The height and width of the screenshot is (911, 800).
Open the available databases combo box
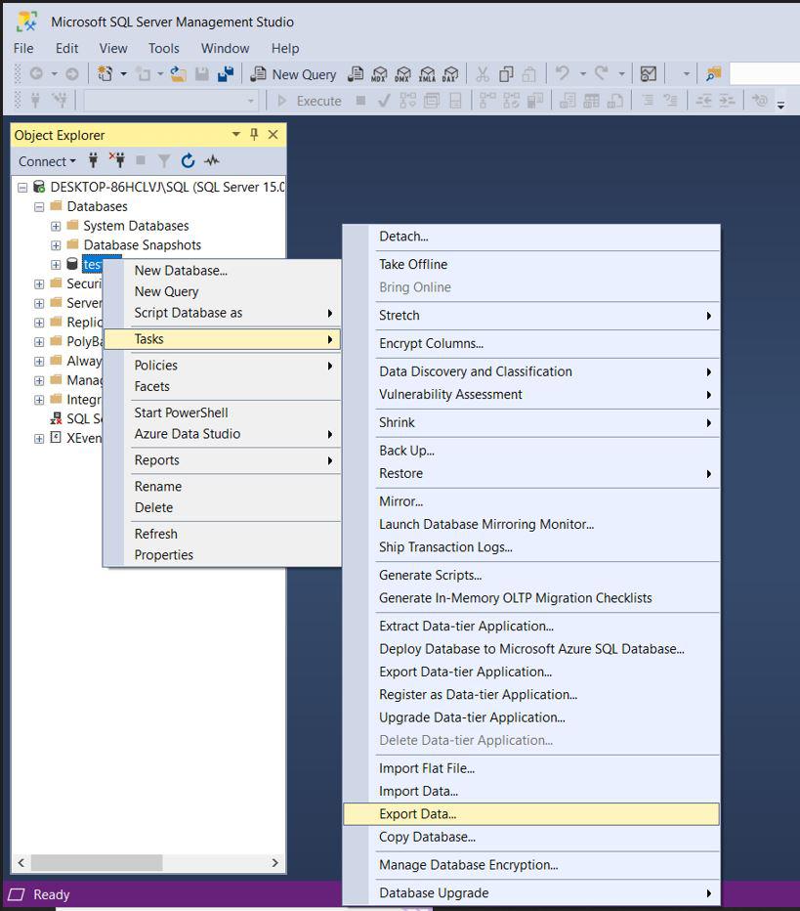(171, 101)
